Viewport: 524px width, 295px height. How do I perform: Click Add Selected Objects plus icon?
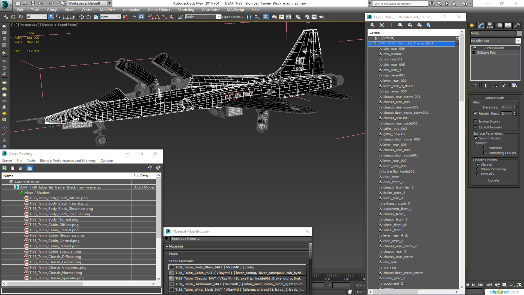coord(391,25)
